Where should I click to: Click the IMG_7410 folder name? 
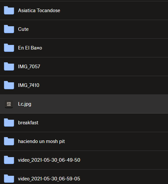[x=29, y=85]
